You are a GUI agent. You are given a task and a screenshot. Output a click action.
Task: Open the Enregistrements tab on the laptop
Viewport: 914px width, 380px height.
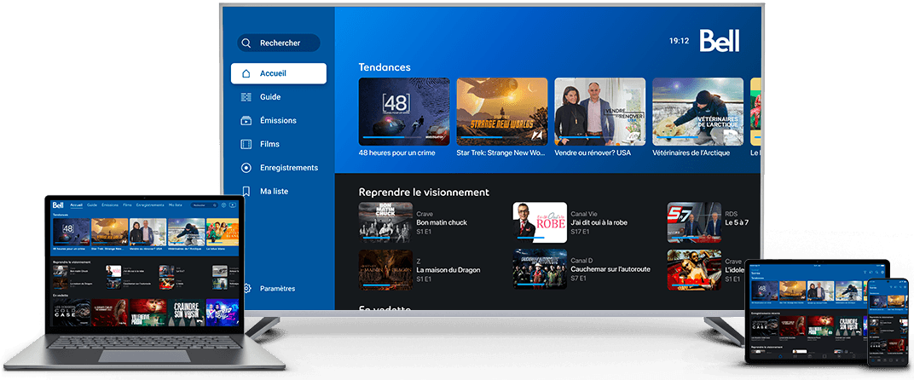(150, 205)
